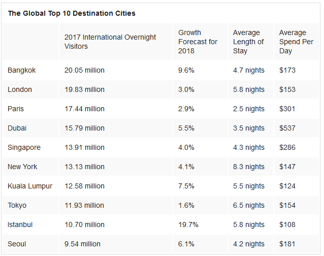Select the London city cell
The height and width of the screenshot is (256, 324).
(x=20, y=89)
